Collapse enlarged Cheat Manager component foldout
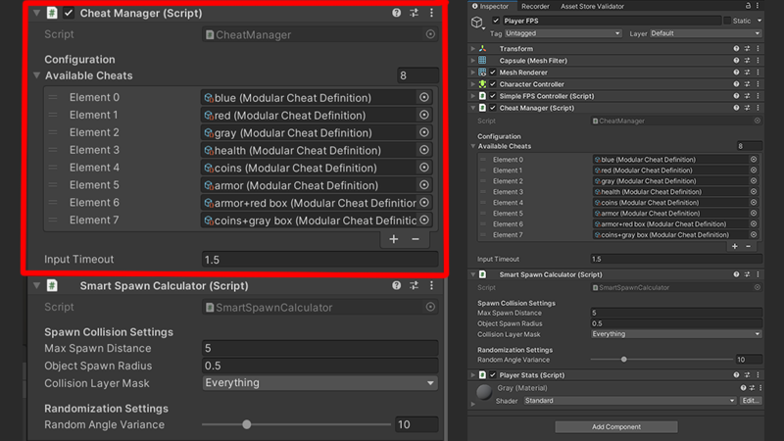The width and height of the screenshot is (784, 441). [x=36, y=13]
